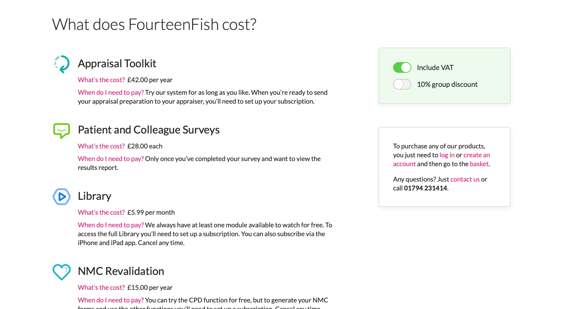
Task: Enable the 10% group discount toggle
Action: coord(402,84)
